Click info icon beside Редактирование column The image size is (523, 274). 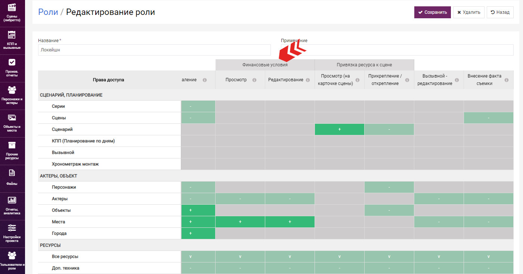tap(308, 80)
